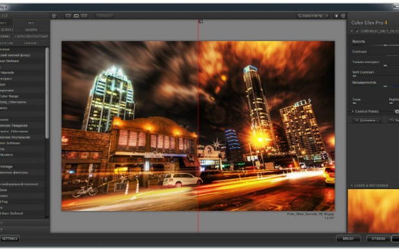Viewport: 399px width, 250px height.
Task: Select the ИЗБРАННЫЕ category tab
Action: point(32,44)
